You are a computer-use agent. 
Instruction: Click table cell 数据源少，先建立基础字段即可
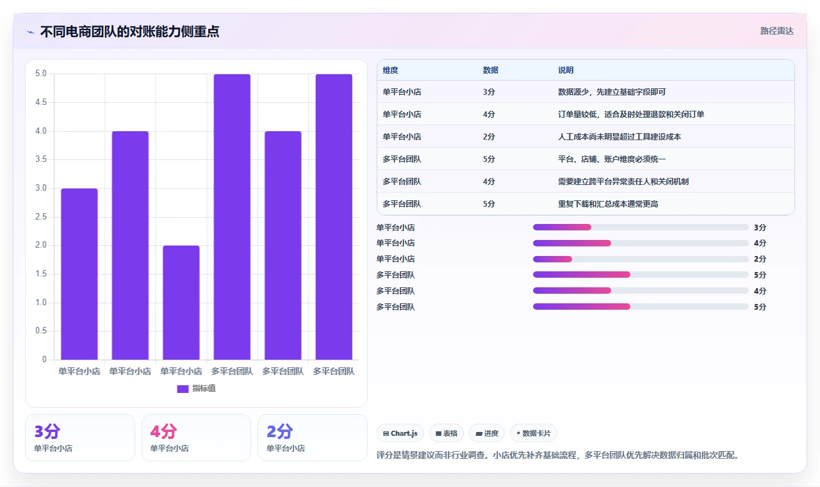tap(612, 92)
